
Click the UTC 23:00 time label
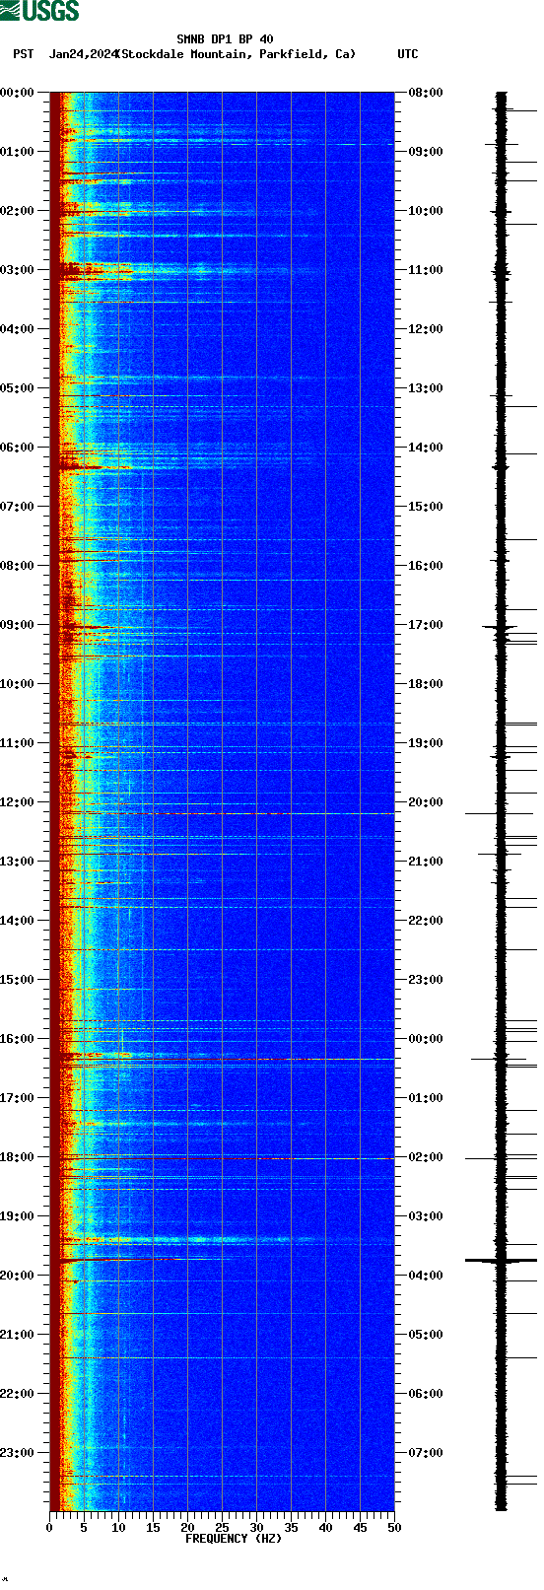pos(426,980)
